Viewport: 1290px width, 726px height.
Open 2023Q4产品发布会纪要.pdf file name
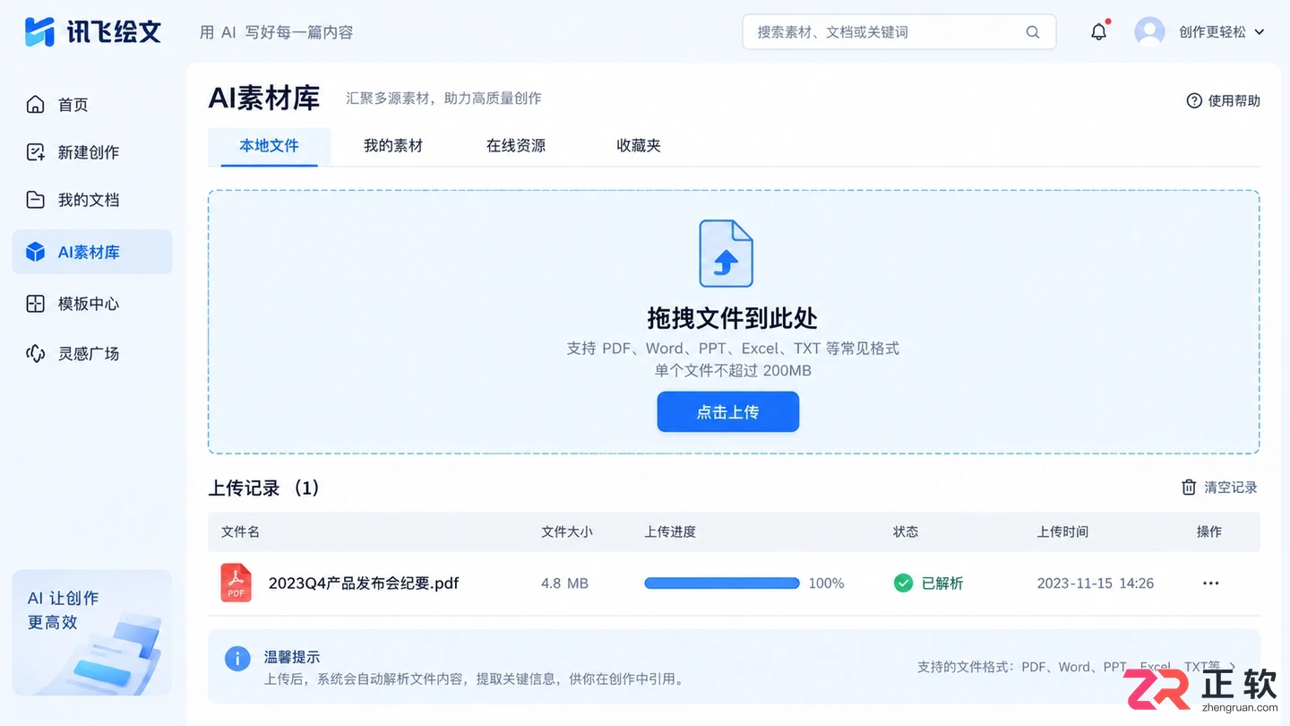pos(364,583)
